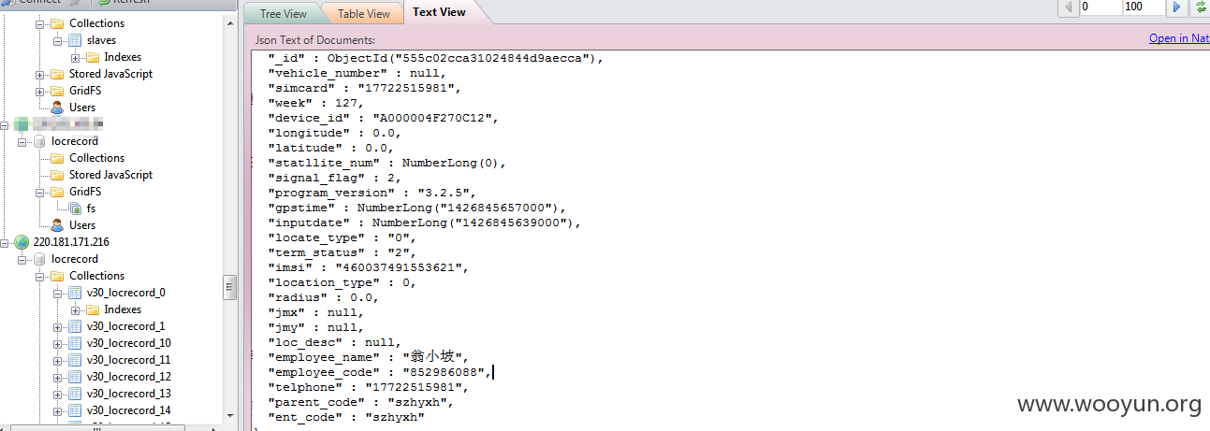Select the fs bucket label
This screenshot has width=1210, height=431.
(91, 208)
